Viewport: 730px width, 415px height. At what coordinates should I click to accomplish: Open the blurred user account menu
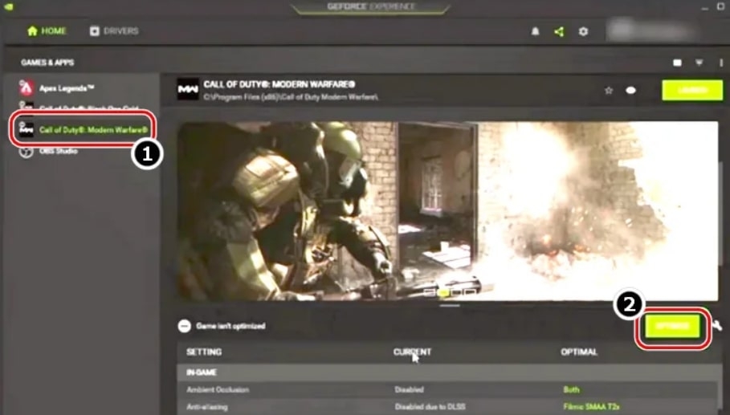click(x=650, y=31)
